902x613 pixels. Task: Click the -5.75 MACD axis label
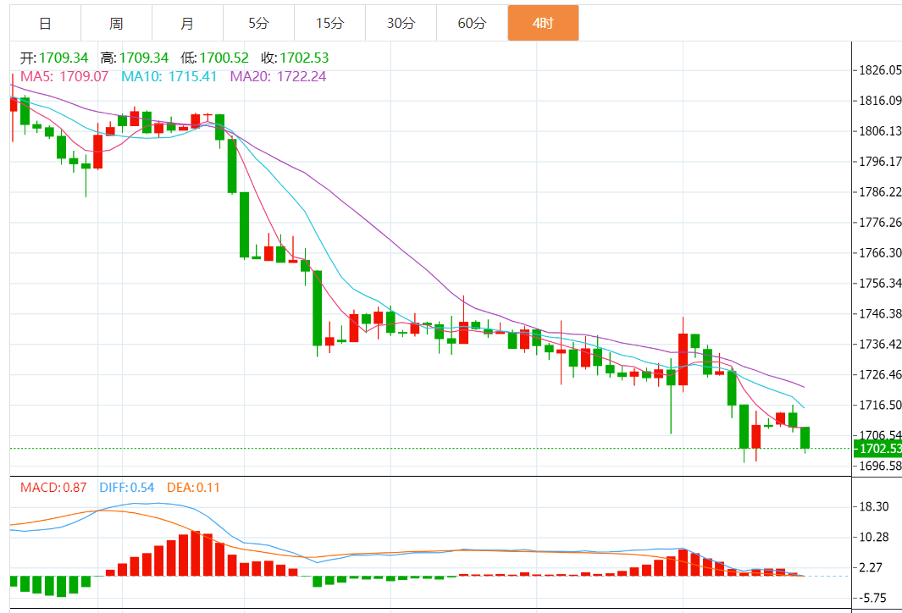[872, 598]
